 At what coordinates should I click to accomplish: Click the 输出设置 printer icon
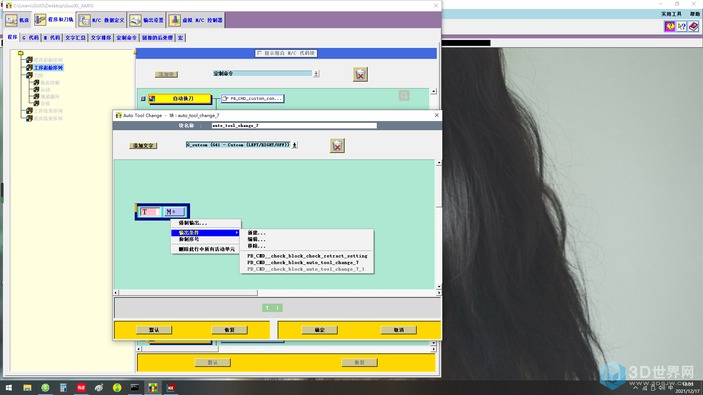[135, 20]
